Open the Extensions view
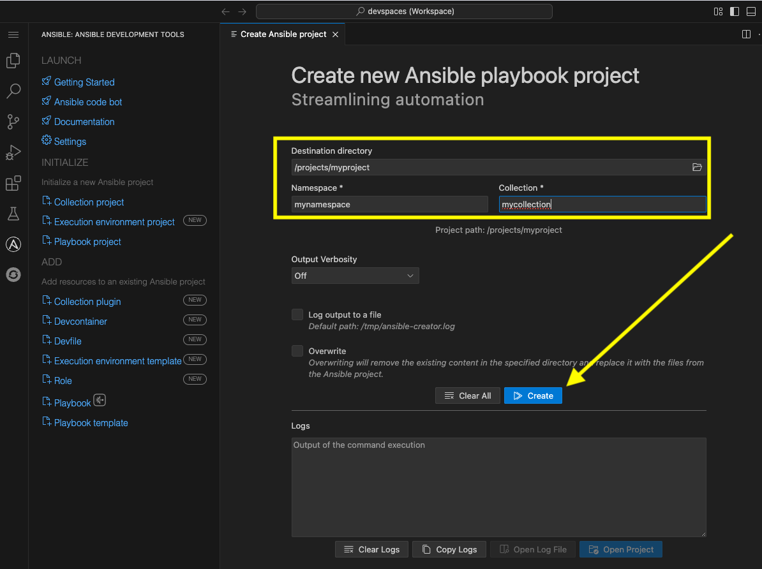This screenshot has width=762, height=569. click(x=13, y=183)
